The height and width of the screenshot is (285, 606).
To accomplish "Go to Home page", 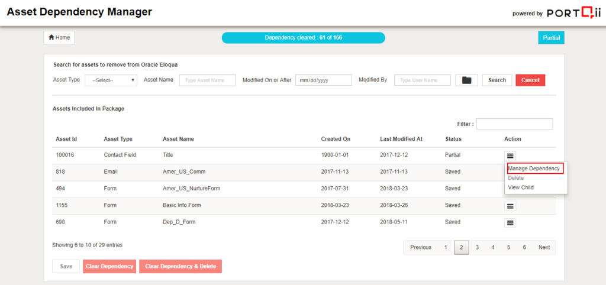I will 59,38.
